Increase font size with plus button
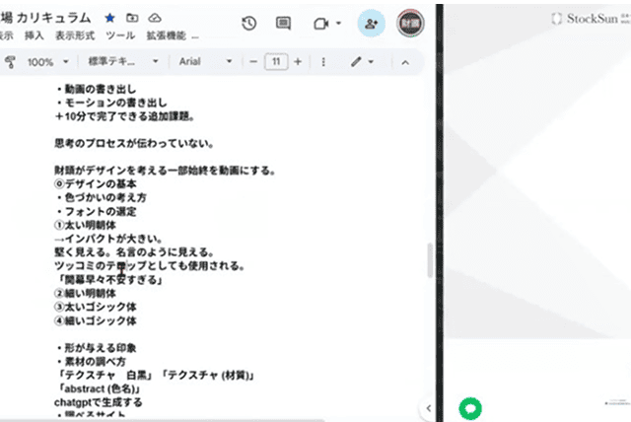Screen dimensions: 631x422 pyautogui.click(x=298, y=62)
